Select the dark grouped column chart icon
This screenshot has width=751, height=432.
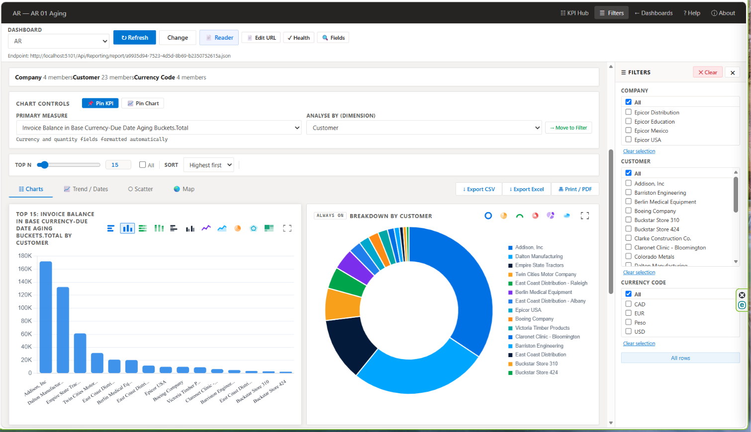click(190, 228)
